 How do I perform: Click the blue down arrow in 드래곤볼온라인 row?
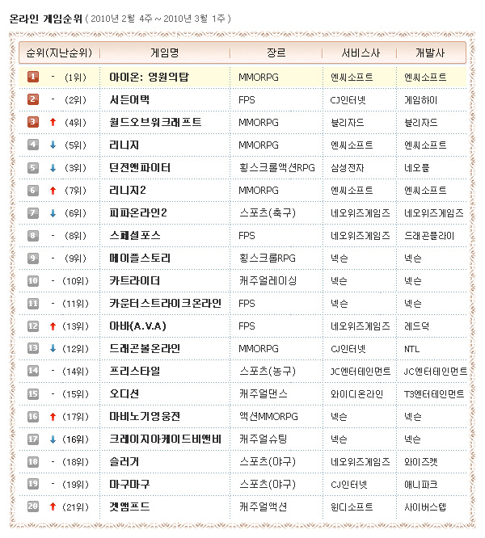[53, 348]
